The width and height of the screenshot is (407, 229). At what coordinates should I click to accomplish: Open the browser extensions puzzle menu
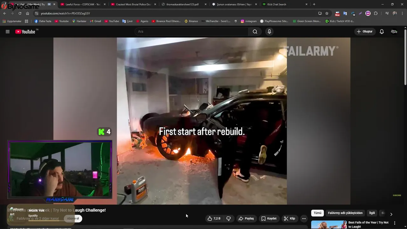pos(376,13)
